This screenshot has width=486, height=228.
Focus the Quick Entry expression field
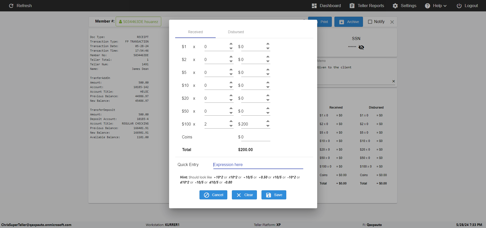(x=258, y=164)
